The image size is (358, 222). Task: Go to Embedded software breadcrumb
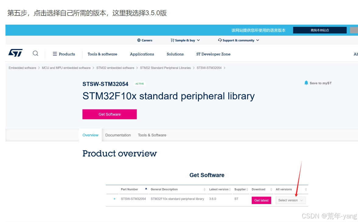(x=23, y=68)
